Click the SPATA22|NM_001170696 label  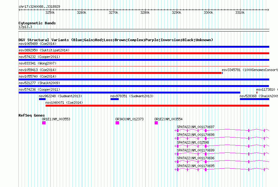[196, 158]
